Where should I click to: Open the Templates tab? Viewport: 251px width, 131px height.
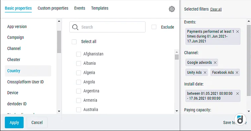(100, 8)
